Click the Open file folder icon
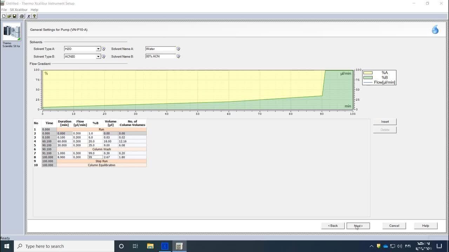The image size is (449, 252). tap(9, 16)
